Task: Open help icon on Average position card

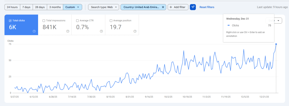Action: [x=135, y=31]
